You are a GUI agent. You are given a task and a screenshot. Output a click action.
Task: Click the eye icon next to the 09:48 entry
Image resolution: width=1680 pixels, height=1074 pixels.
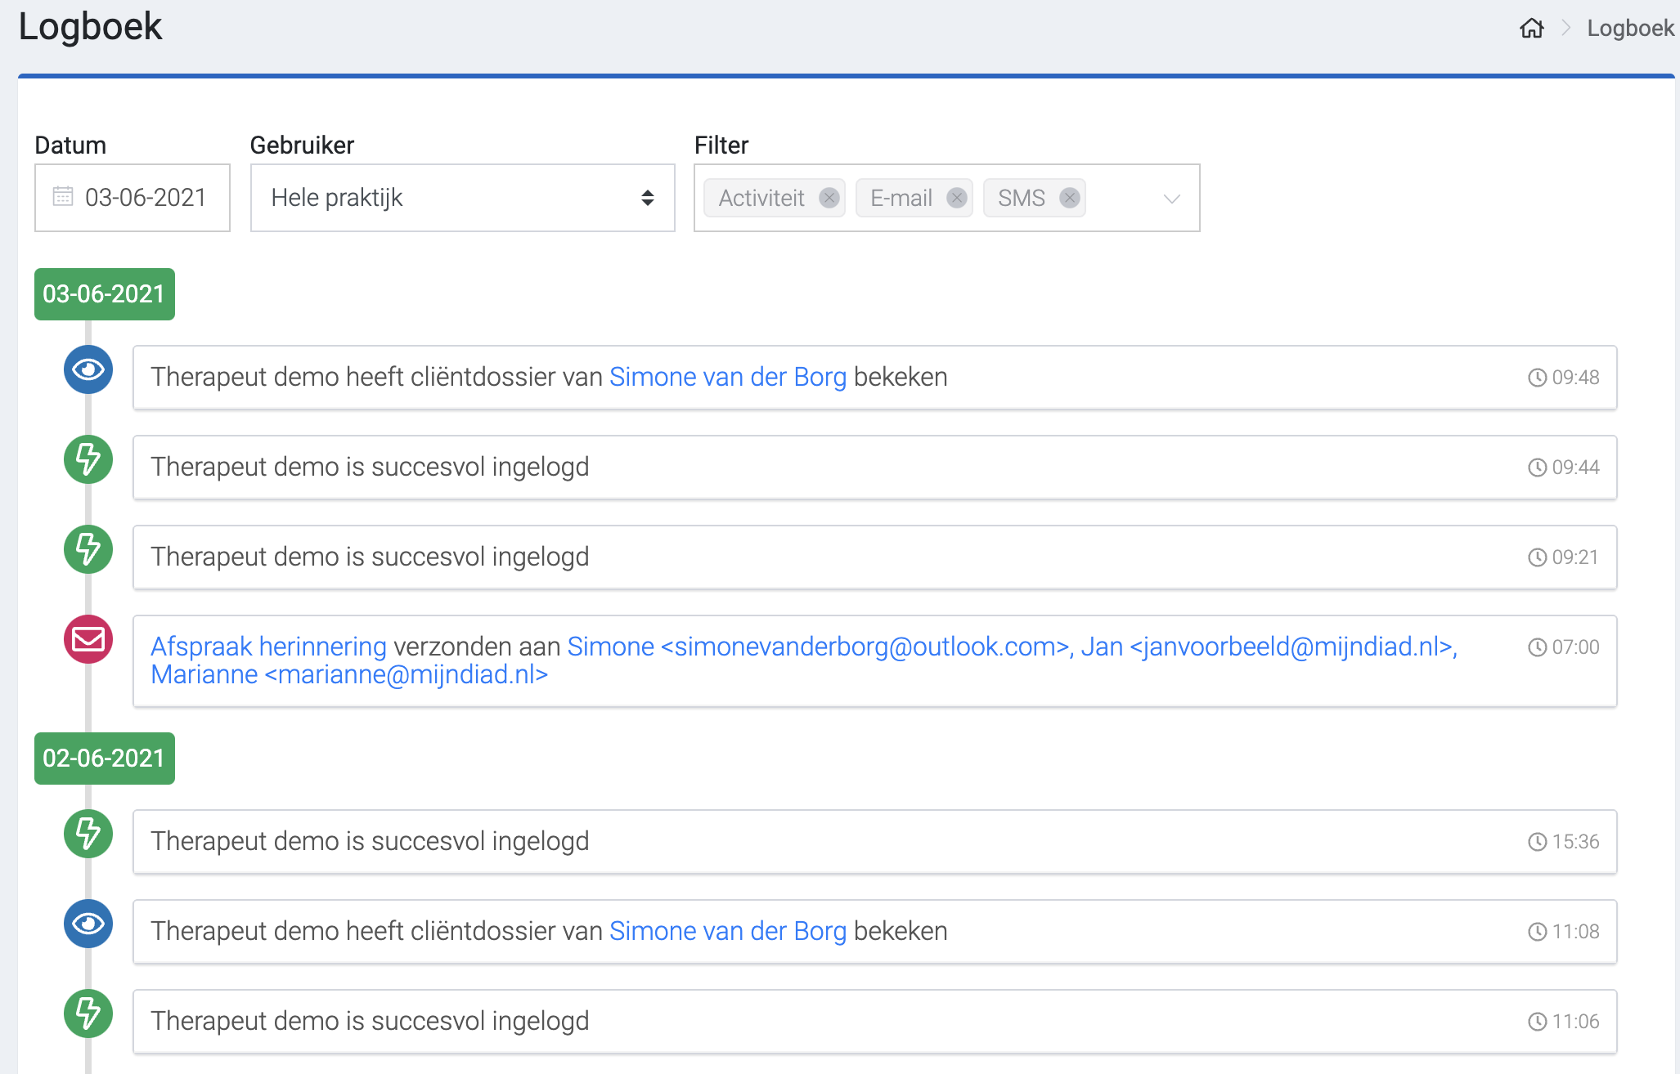coord(88,370)
